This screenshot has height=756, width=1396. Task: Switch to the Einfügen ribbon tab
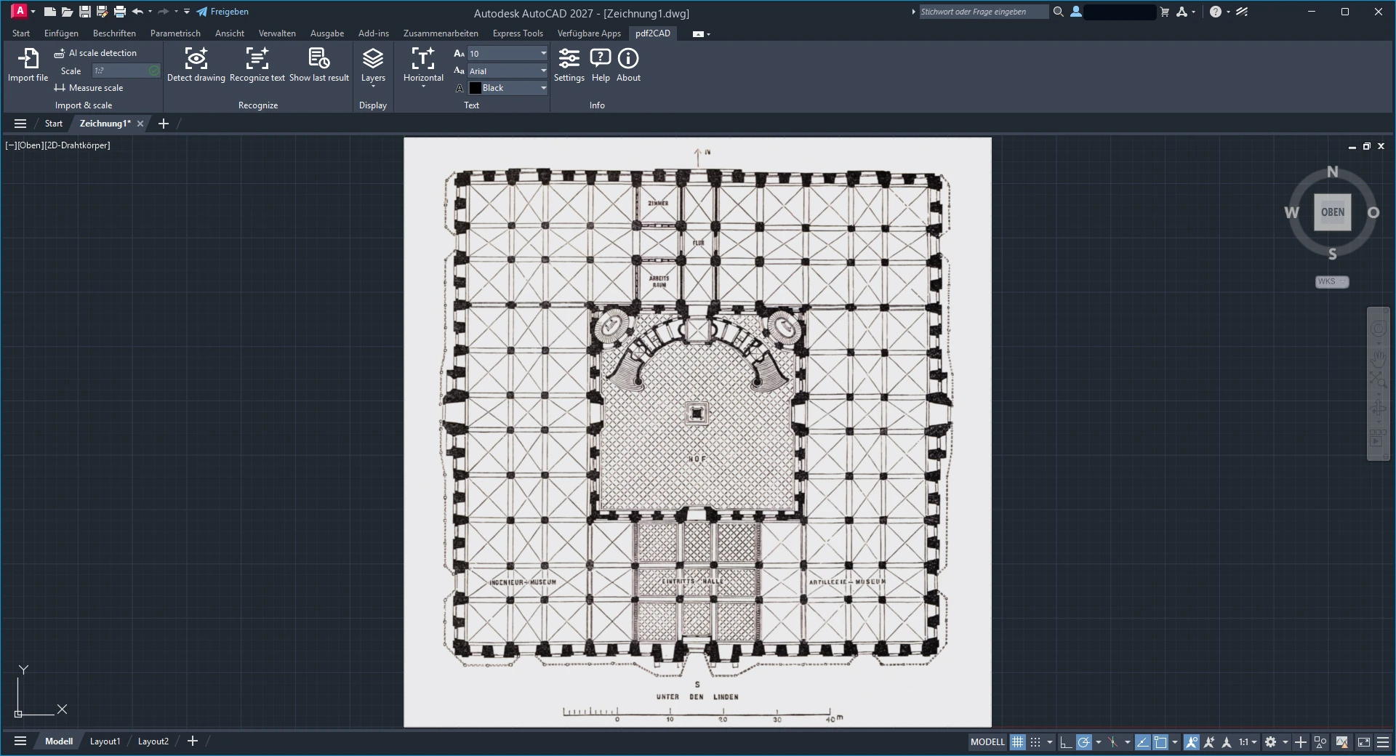click(61, 33)
